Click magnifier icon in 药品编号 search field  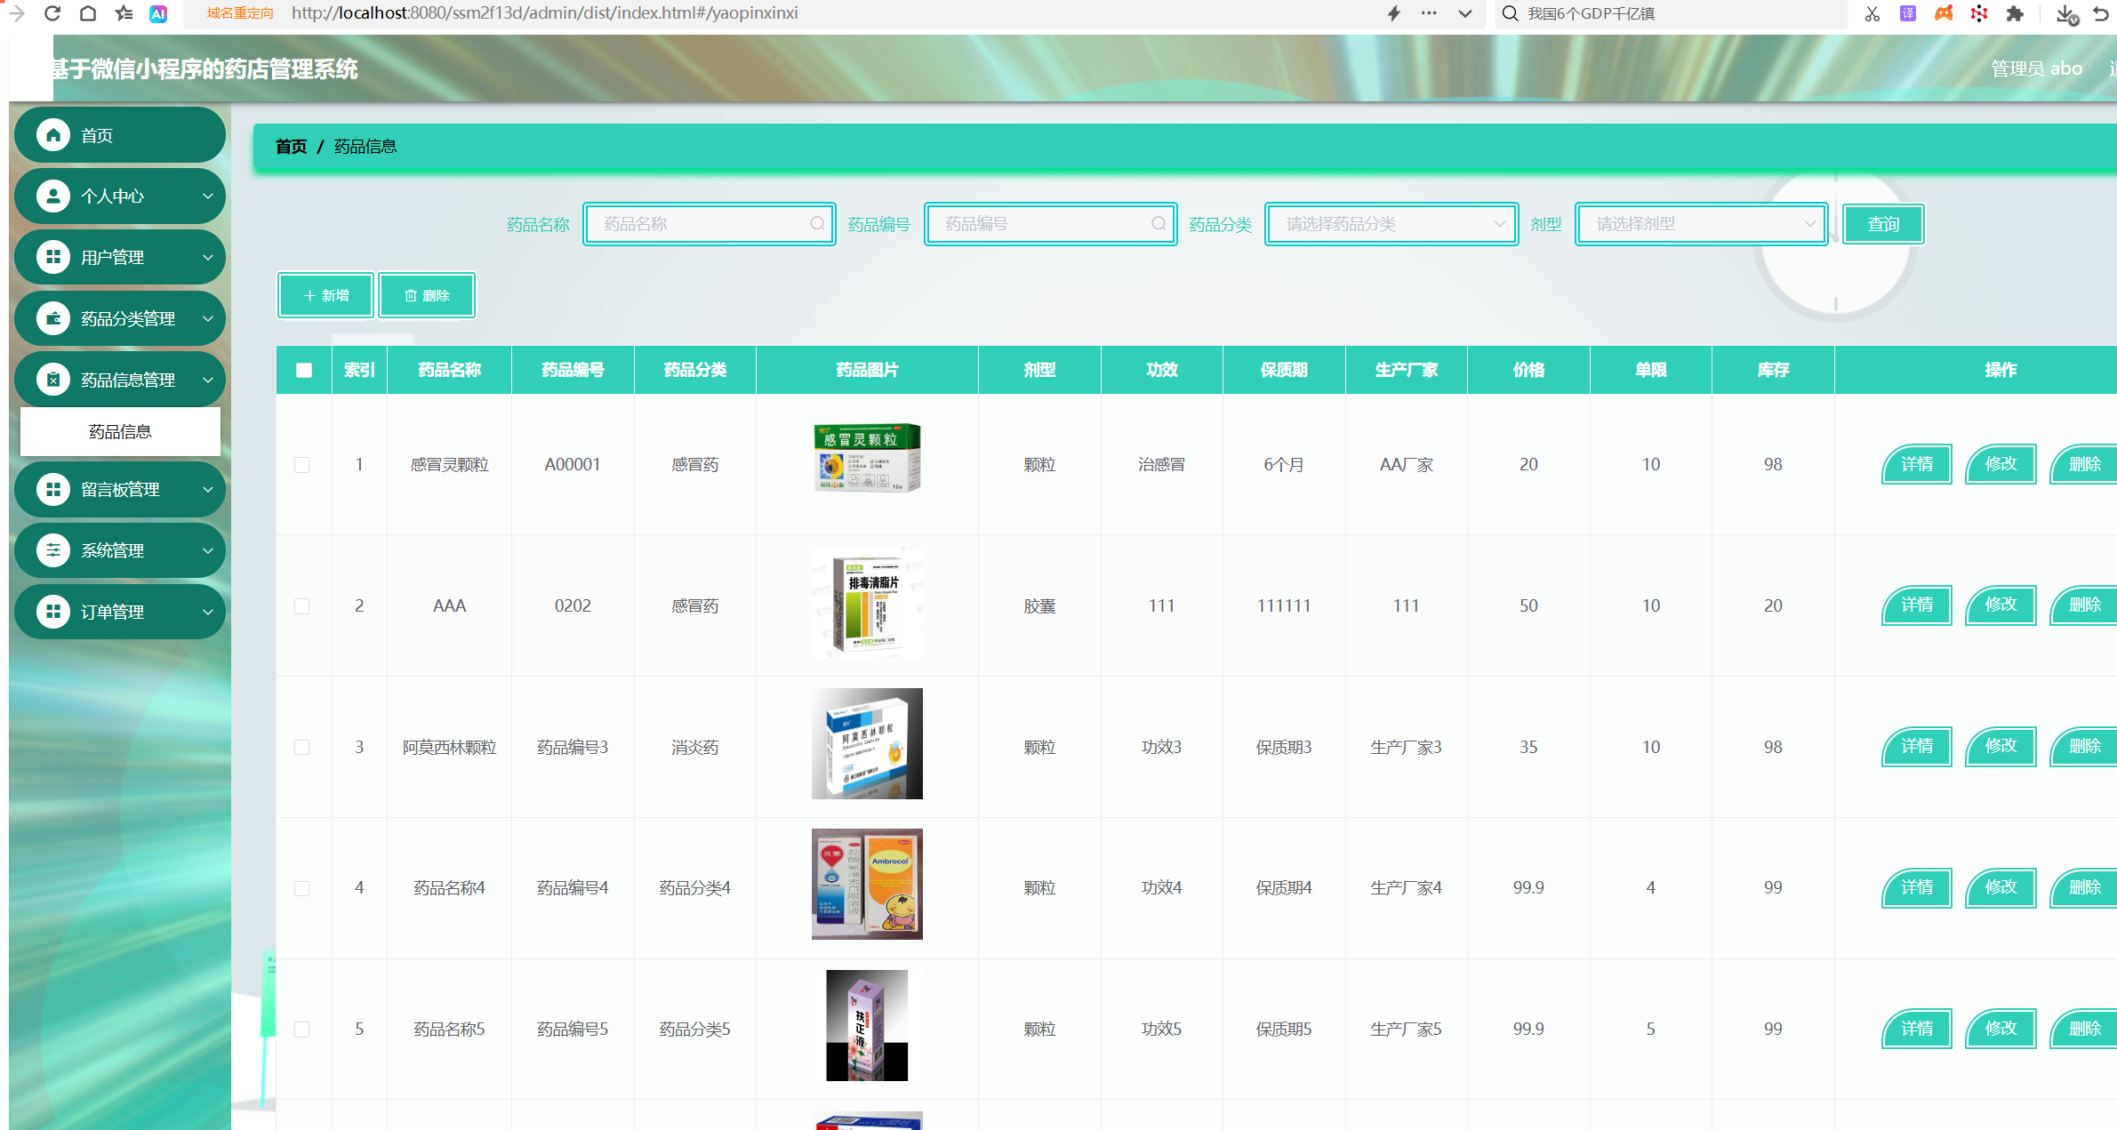pyautogui.click(x=1159, y=224)
